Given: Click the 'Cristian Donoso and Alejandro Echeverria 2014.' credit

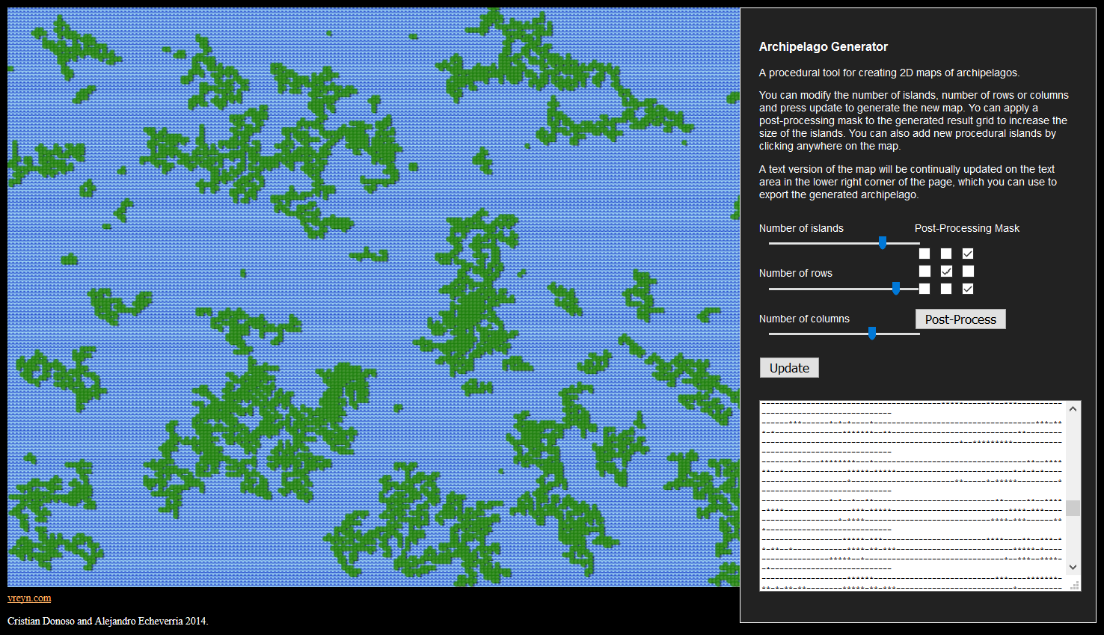Looking at the screenshot, I should tap(108, 621).
